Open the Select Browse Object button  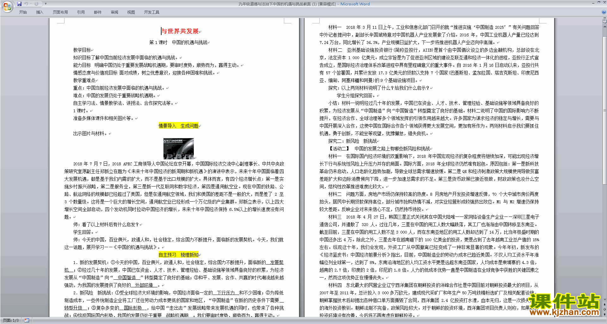(x=605, y=309)
